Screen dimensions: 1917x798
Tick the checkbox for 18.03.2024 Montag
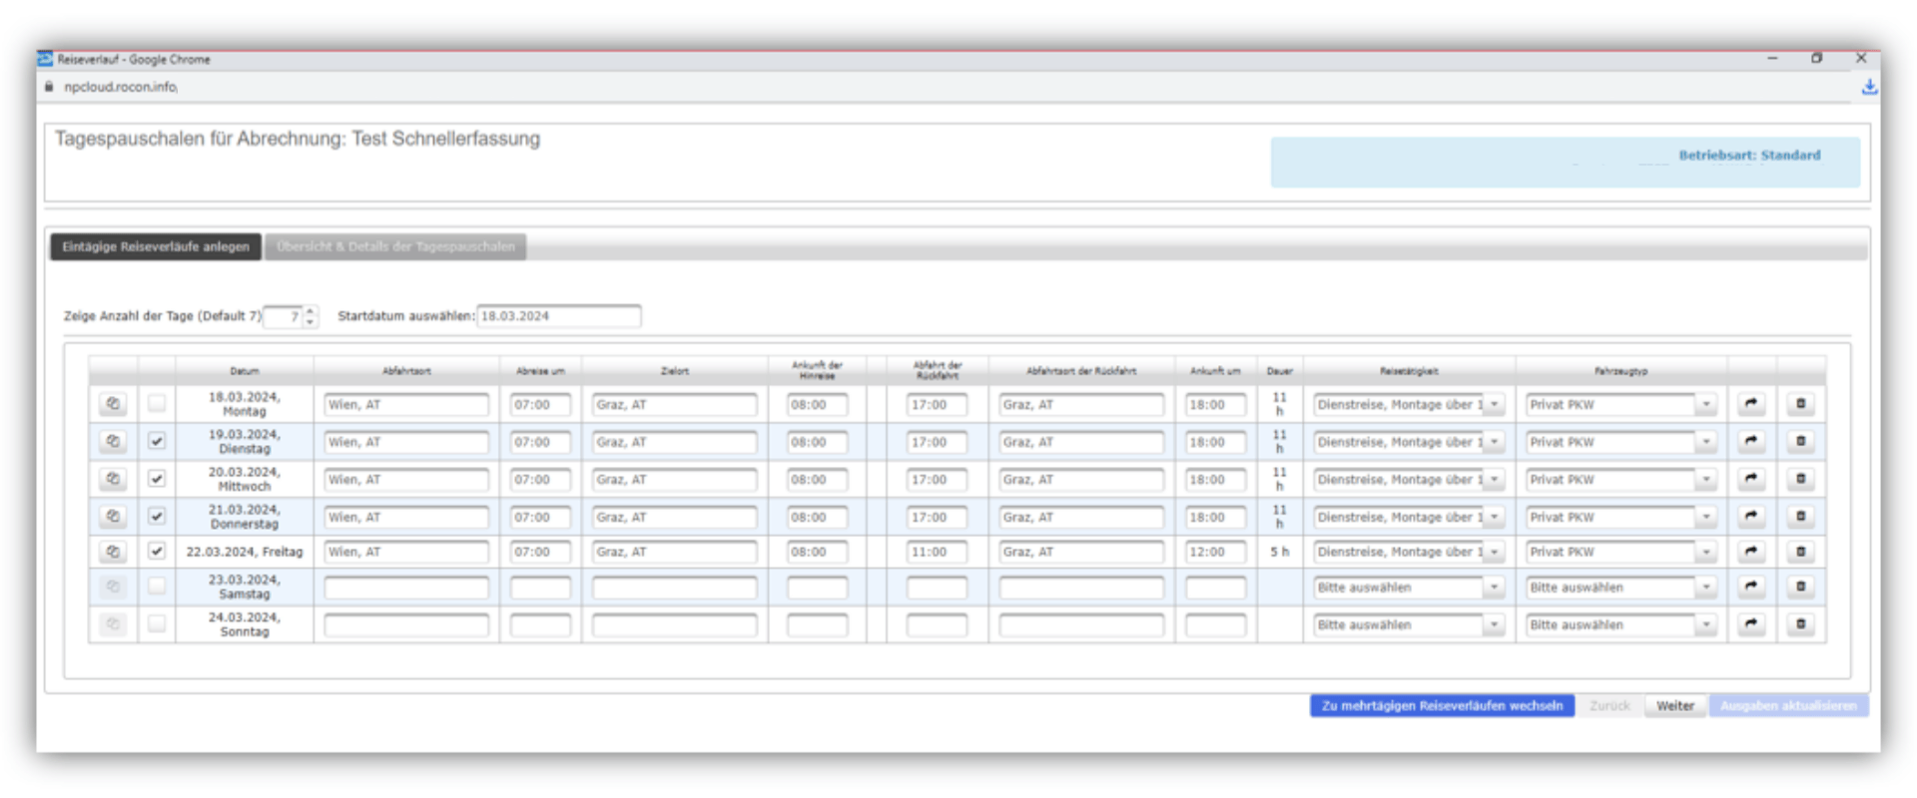click(157, 404)
